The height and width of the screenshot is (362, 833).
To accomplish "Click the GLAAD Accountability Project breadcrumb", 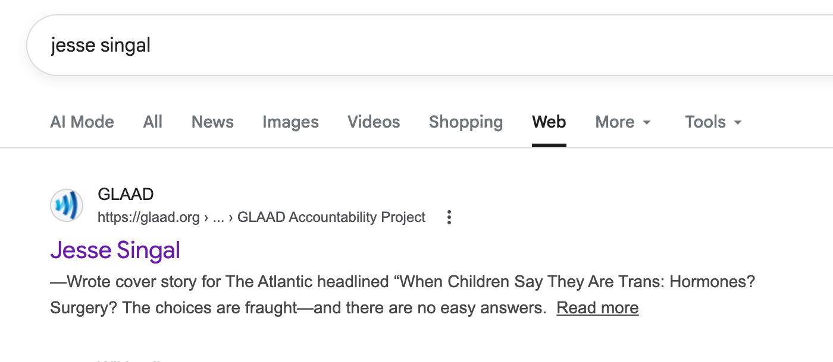I will click(331, 217).
